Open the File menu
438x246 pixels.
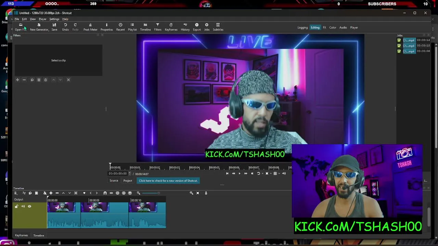[17, 19]
